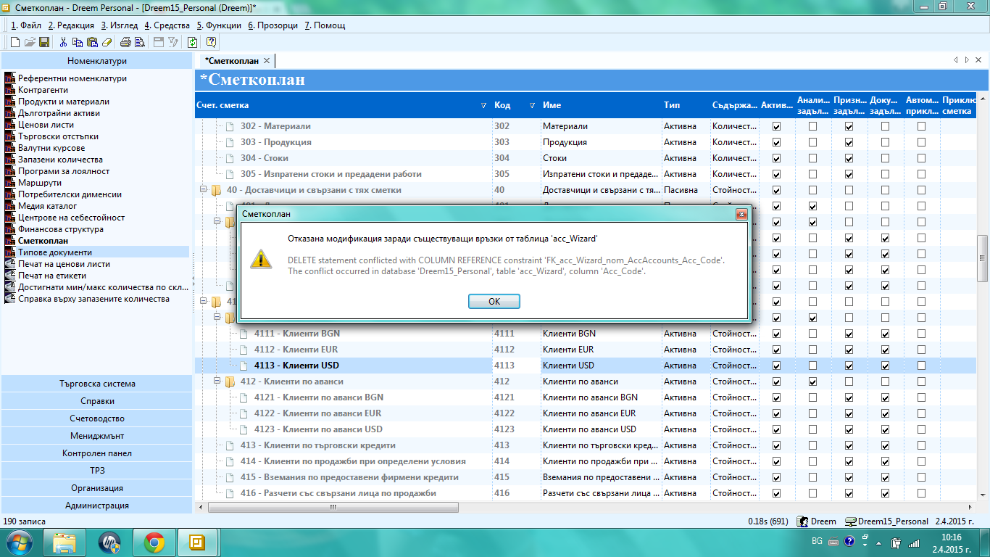Click the tab strip right arrow
Viewport: 990px width, 557px height.
[967, 61]
